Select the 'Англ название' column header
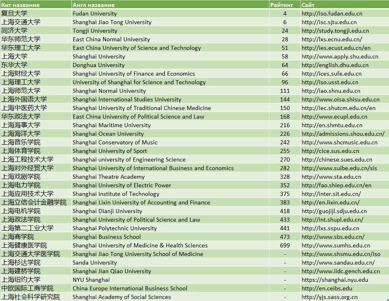This screenshot has width=389, height=301. [171, 4]
